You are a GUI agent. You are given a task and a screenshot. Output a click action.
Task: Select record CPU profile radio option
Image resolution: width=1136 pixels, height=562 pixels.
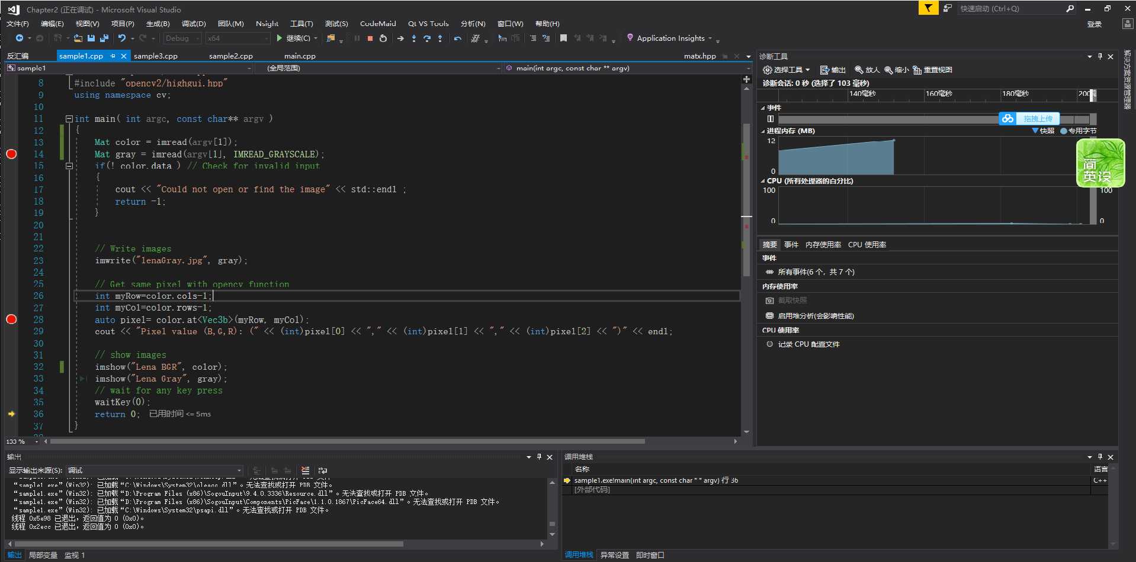(x=769, y=344)
